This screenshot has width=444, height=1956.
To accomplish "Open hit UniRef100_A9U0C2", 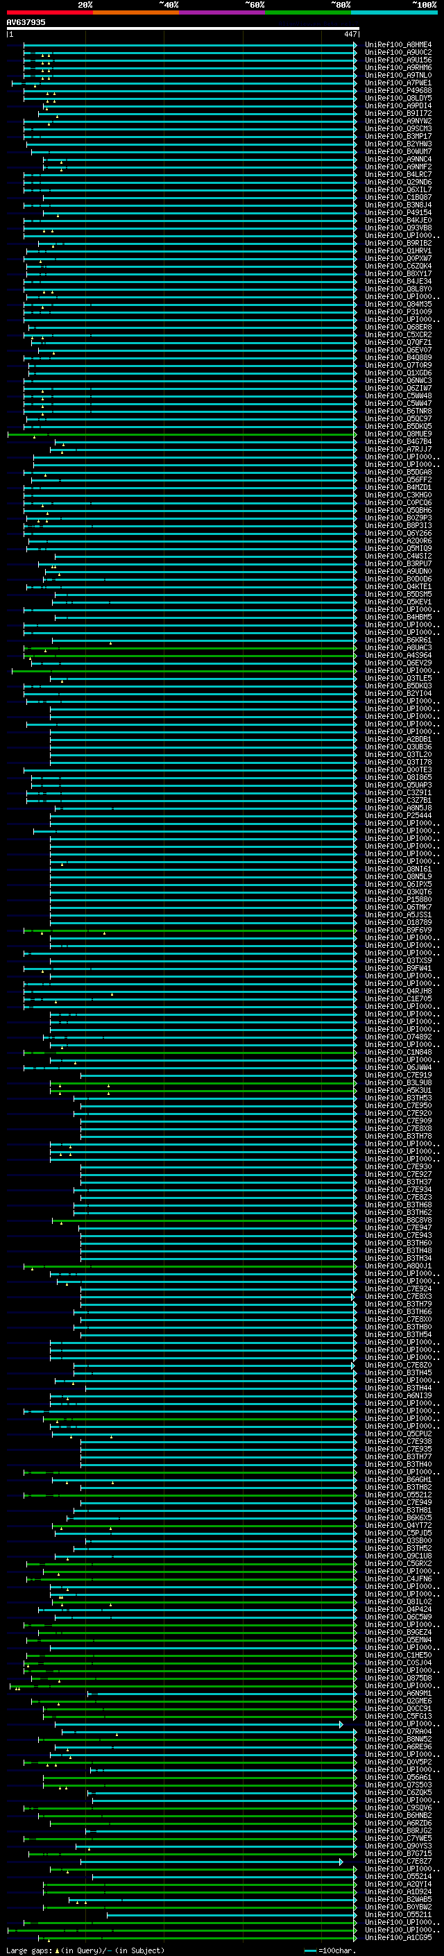I will tap(398, 53).
